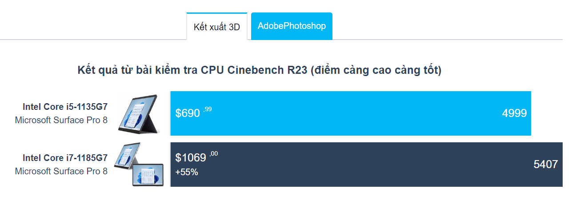Click the front-facing tablet in the i7 picture
This screenshot has height=197, width=572.
[148, 175]
